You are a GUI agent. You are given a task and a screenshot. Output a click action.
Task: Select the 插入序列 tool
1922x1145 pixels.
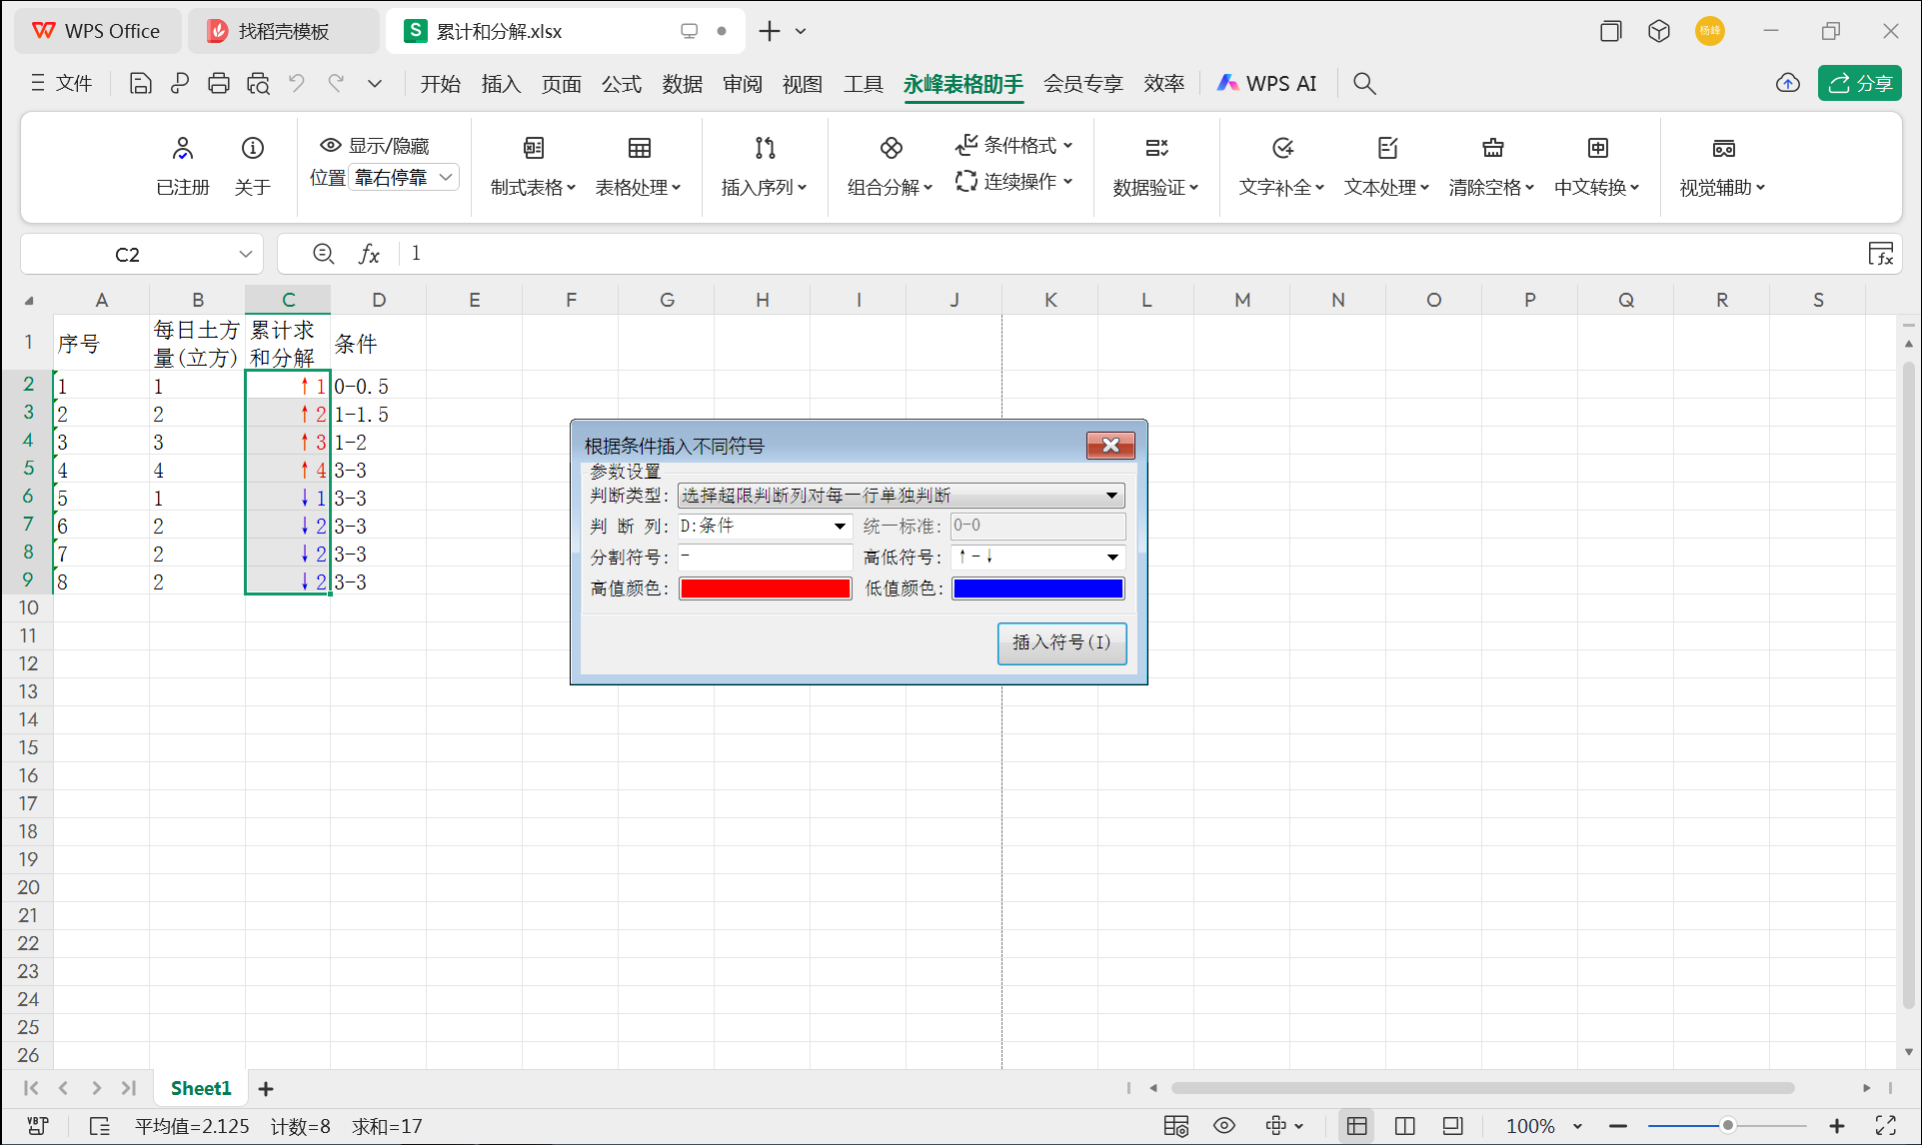point(764,165)
